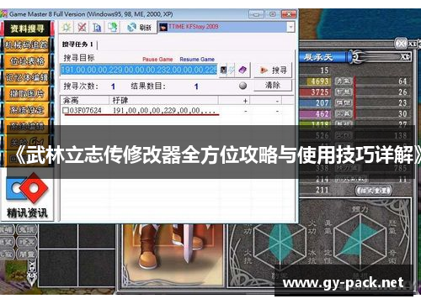This screenshot has height=304, width=421.
Task: Click the attribute value 30
Action: point(402,113)
